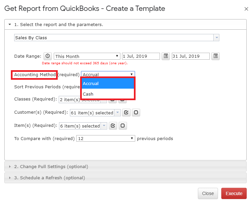Click the Close button
This screenshot has width=249, height=201.
point(208,193)
